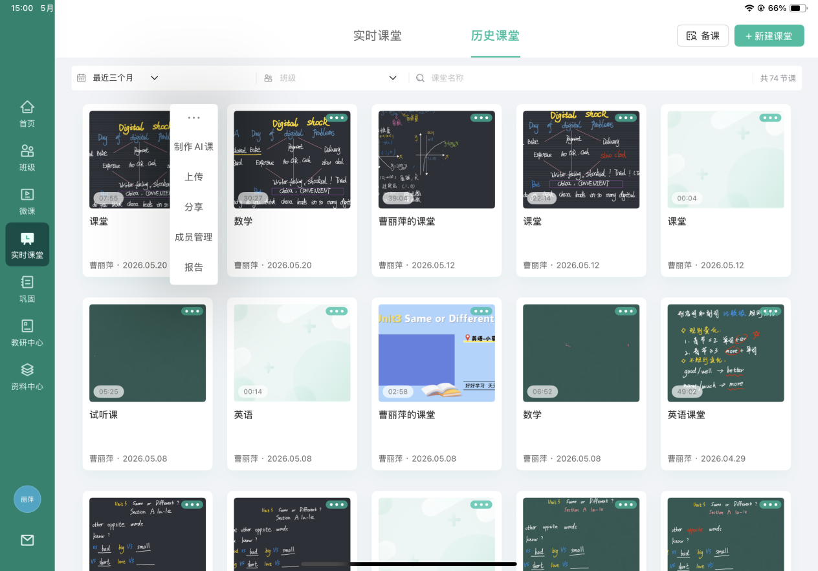Choose 成员管理 from the popup menu
Screen dimensions: 818x571
[193, 237]
